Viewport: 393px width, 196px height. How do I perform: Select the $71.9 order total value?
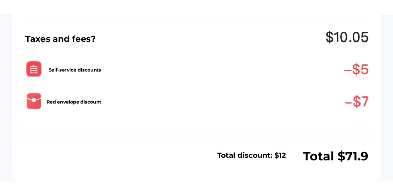(353, 156)
